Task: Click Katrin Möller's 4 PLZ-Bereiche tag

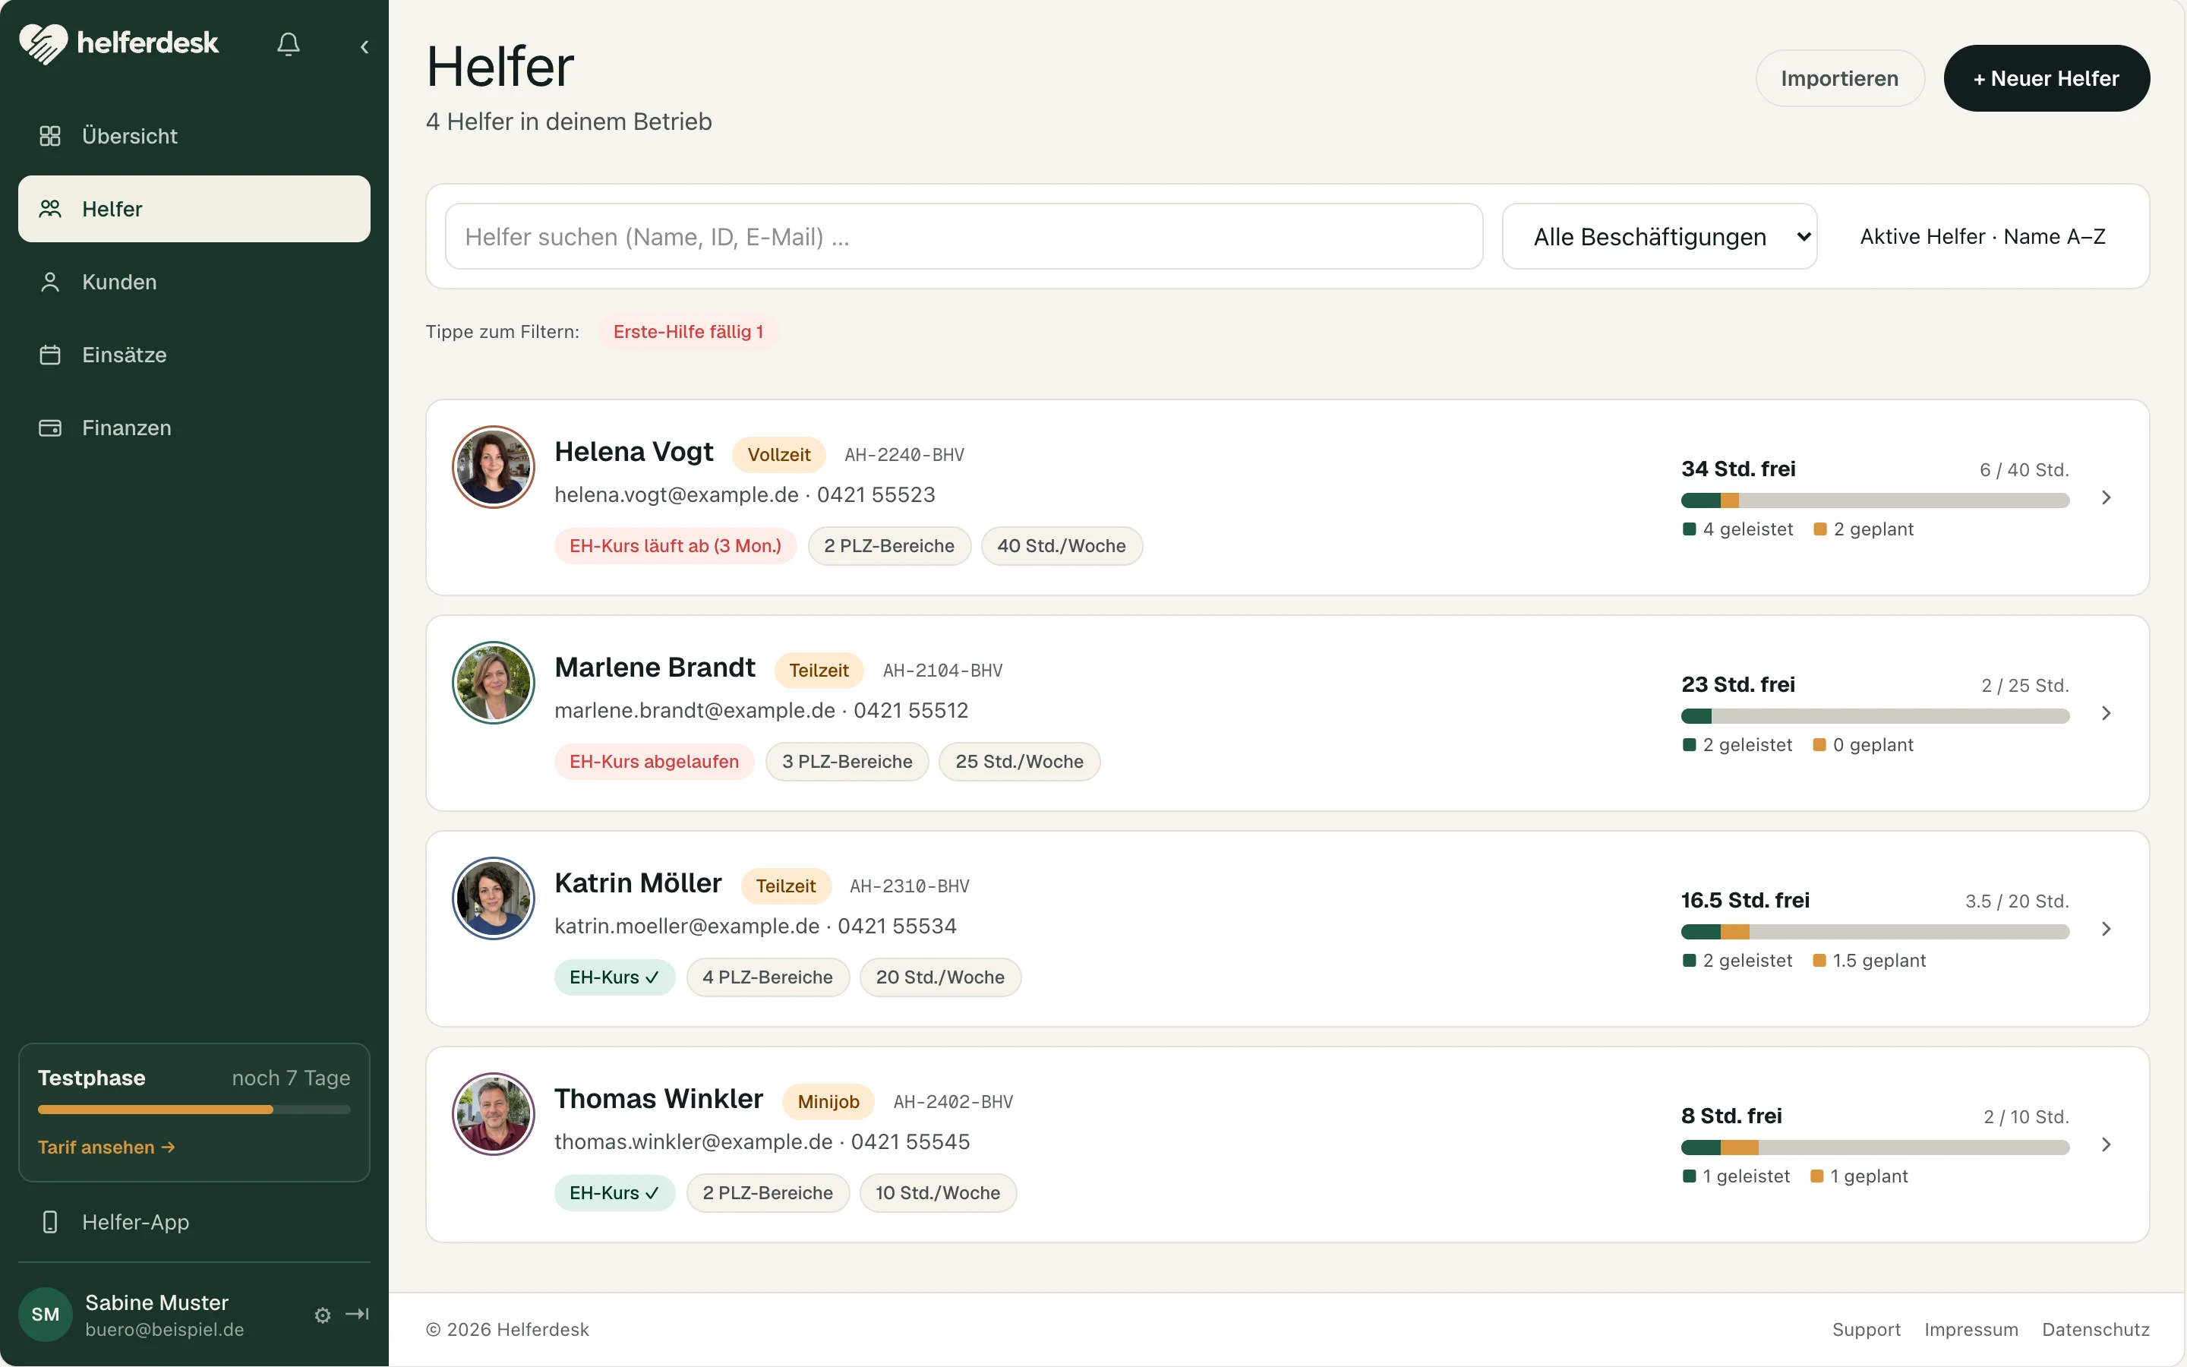Action: click(x=768, y=977)
